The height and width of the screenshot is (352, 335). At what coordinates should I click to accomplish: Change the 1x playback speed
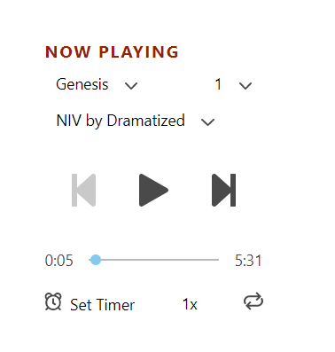point(190,304)
